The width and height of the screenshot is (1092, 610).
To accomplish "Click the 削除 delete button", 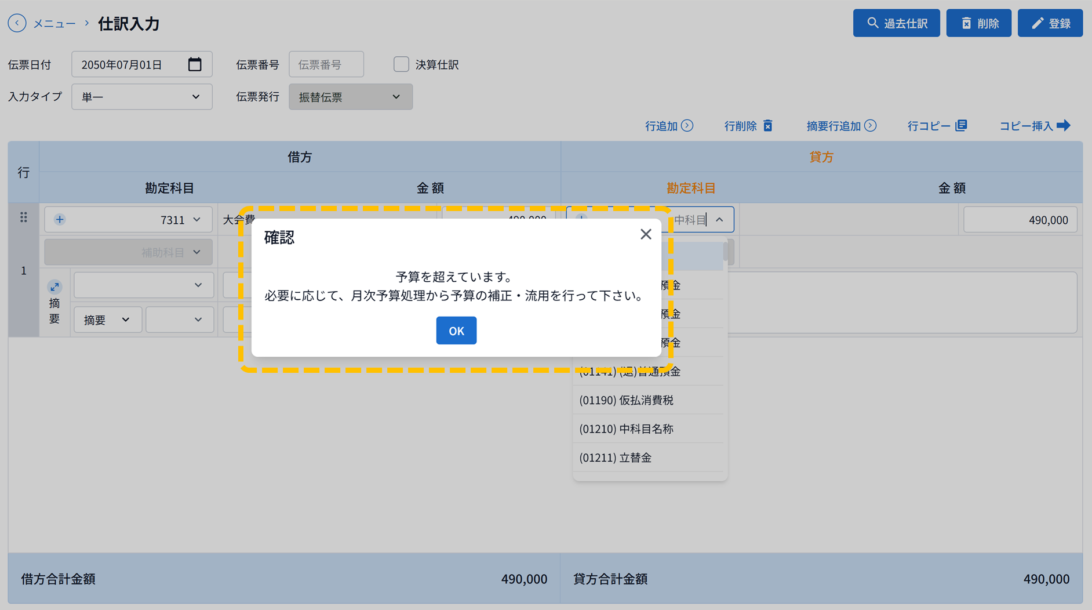I will (x=978, y=23).
